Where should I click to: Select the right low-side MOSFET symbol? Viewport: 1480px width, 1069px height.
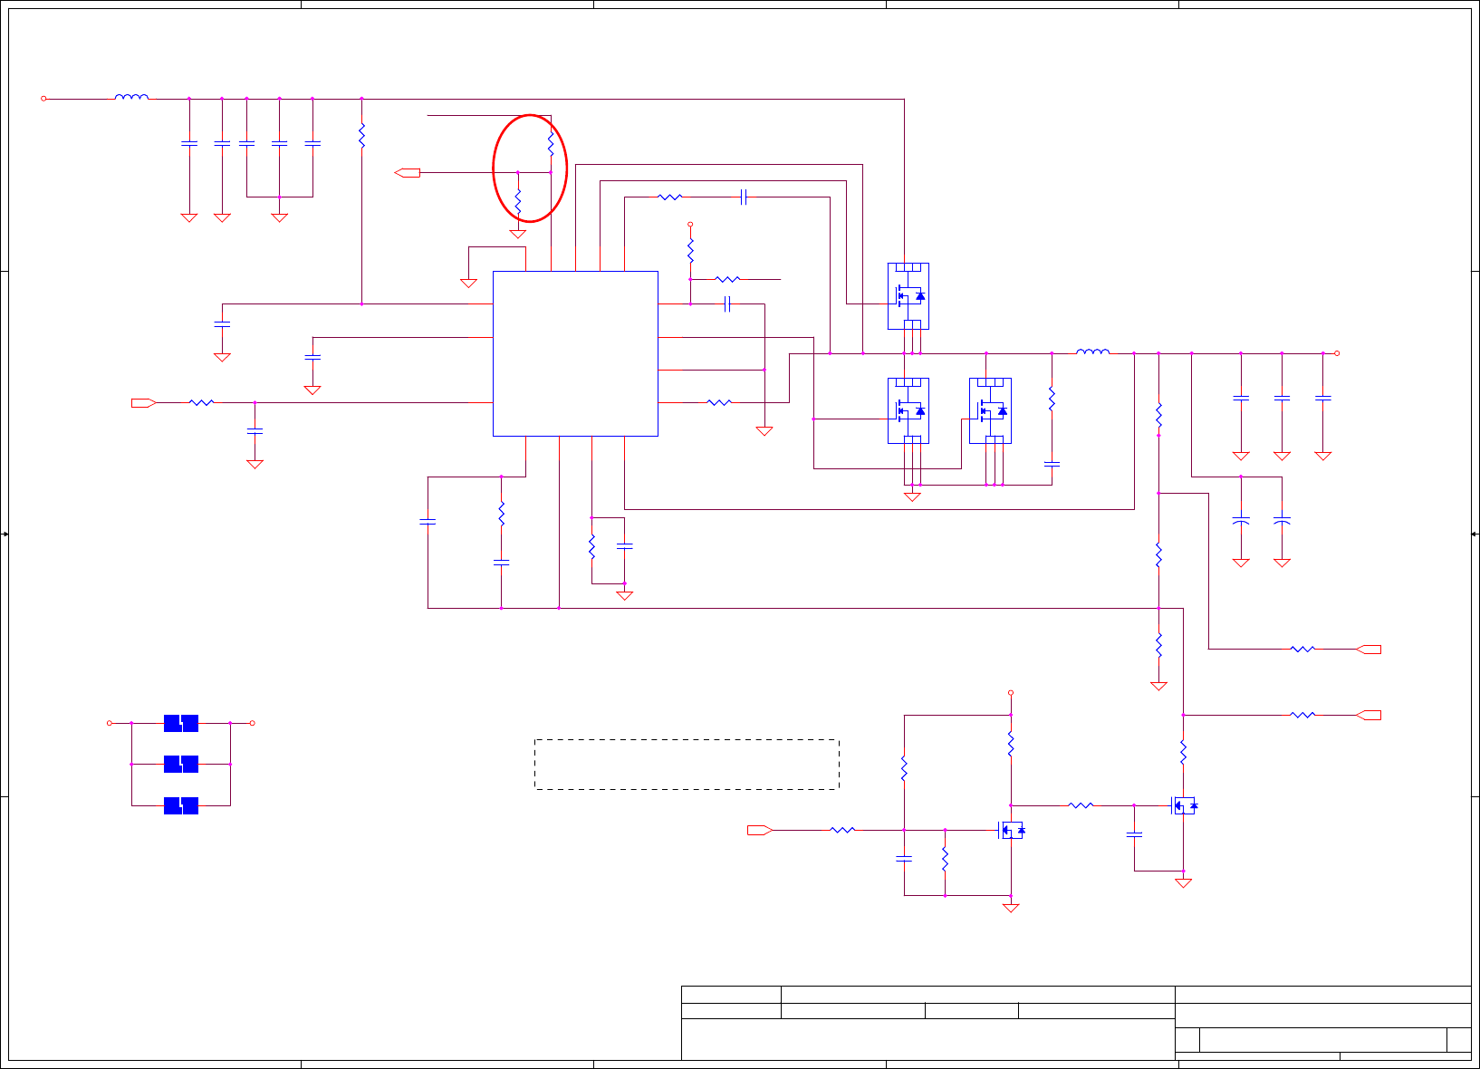coord(990,411)
